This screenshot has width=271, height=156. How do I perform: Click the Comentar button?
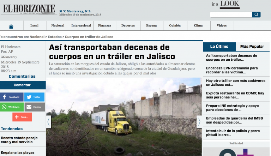23,85
